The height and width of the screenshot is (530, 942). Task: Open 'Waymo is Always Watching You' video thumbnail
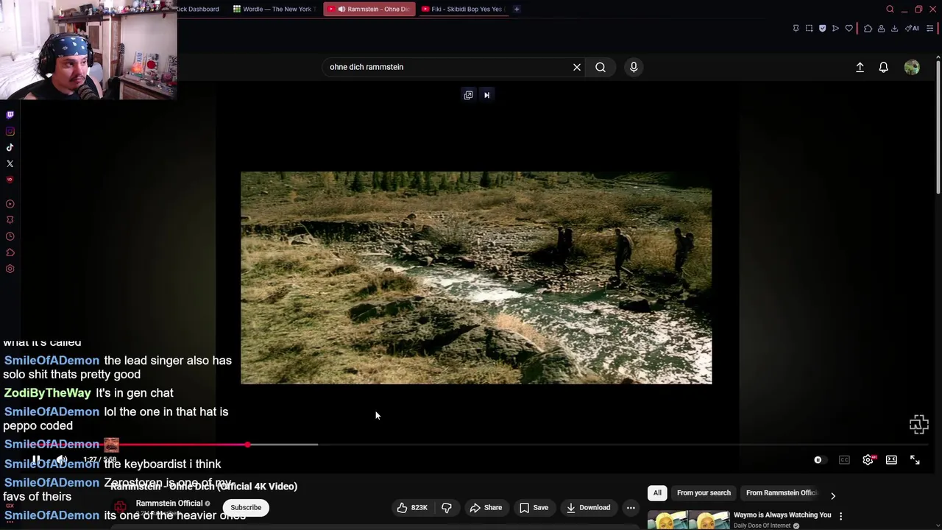coord(688,520)
